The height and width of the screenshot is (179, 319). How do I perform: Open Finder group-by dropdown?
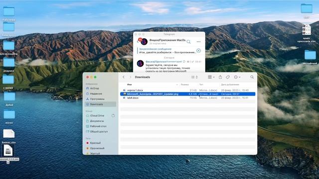(211, 77)
